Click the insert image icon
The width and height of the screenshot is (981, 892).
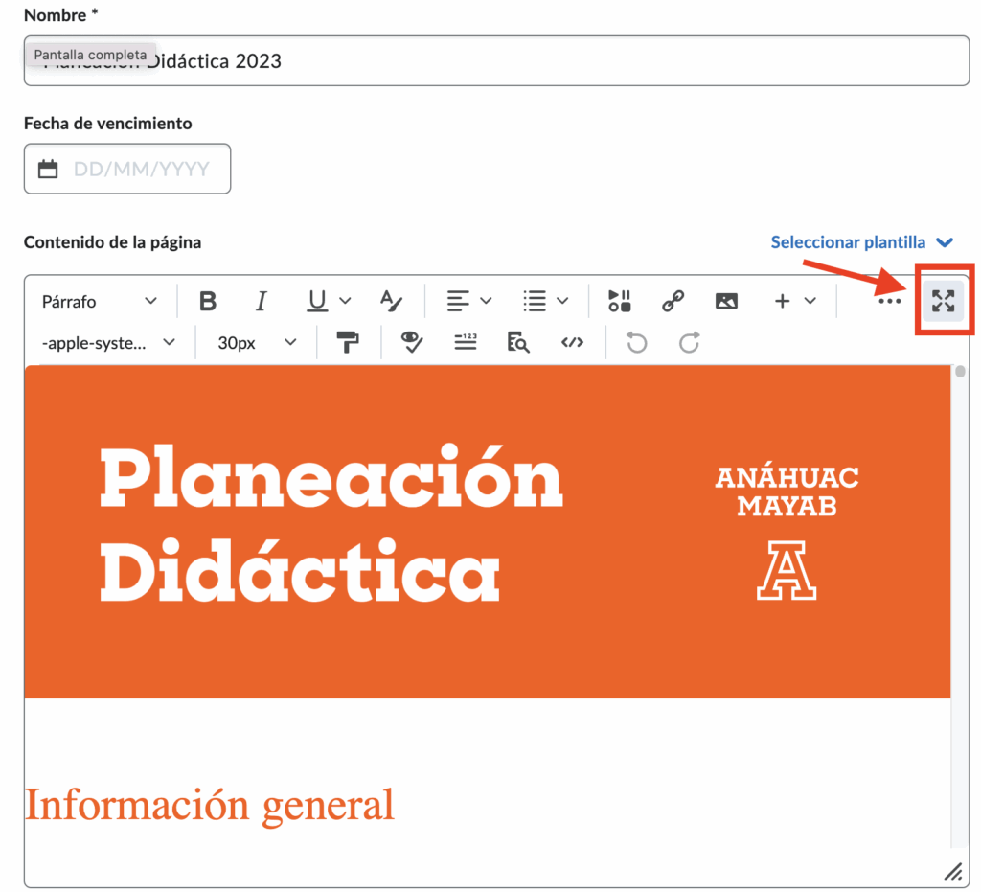coord(726,301)
